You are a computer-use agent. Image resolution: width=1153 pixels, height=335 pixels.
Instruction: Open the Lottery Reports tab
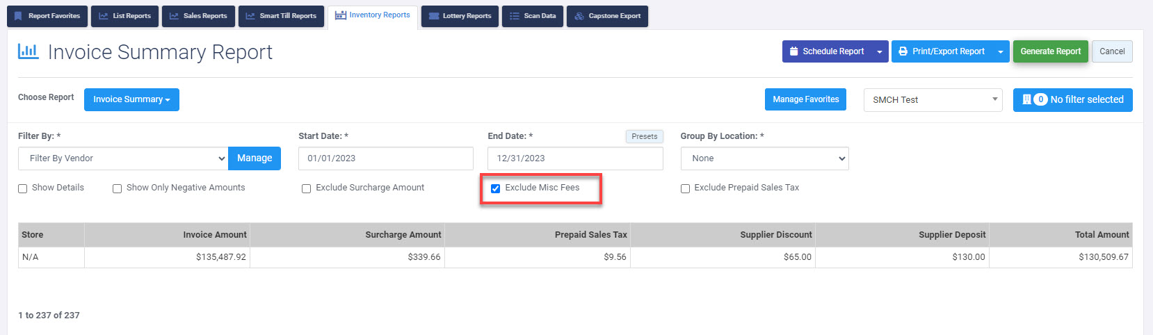tap(460, 16)
